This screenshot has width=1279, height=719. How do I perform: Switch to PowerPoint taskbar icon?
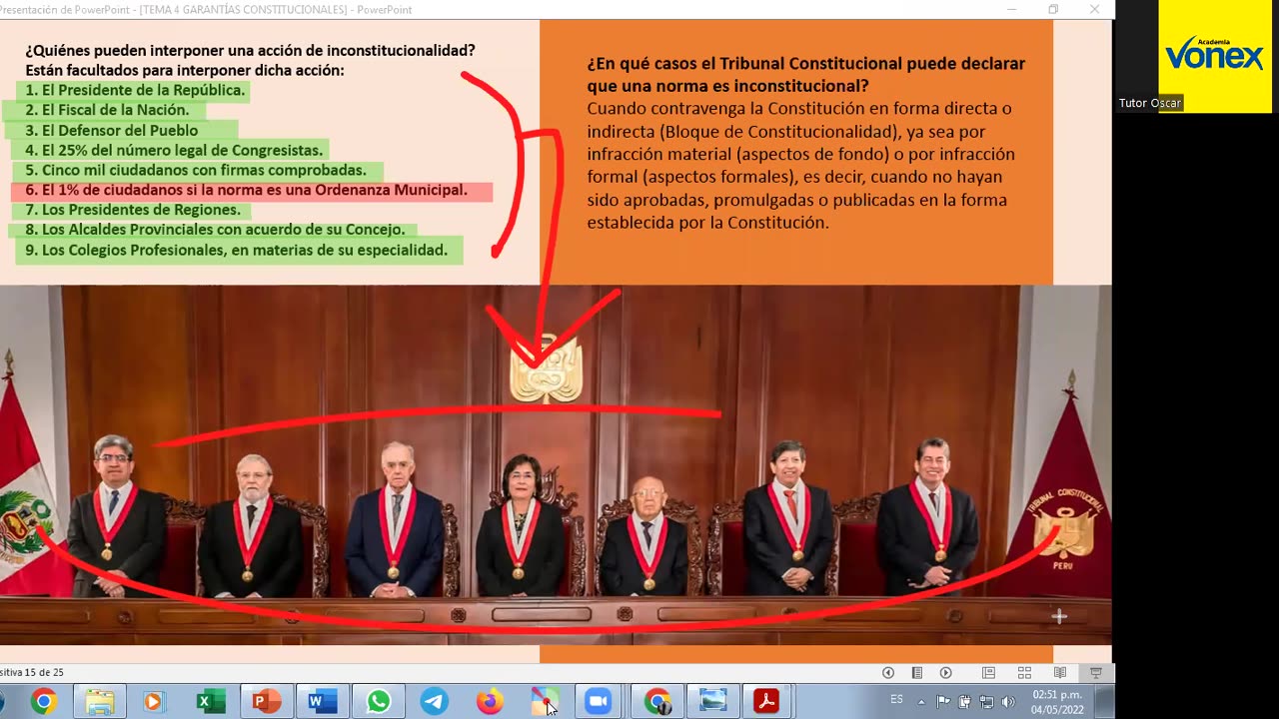[x=266, y=702]
